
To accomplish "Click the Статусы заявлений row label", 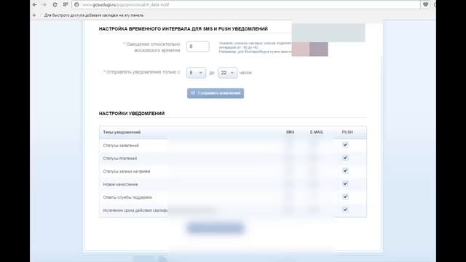I will click(x=121, y=146).
